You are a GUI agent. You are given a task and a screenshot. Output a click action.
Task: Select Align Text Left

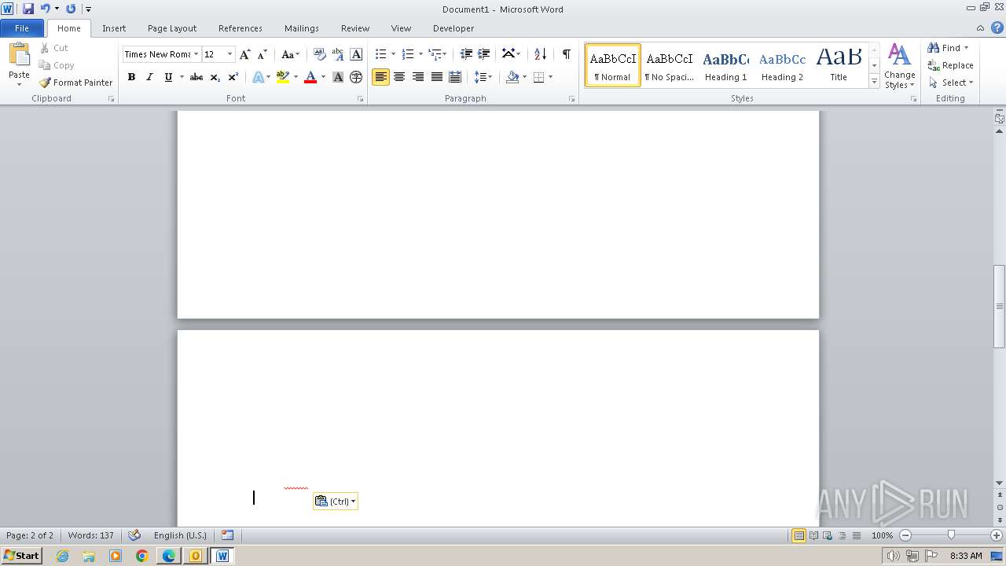coord(380,77)
